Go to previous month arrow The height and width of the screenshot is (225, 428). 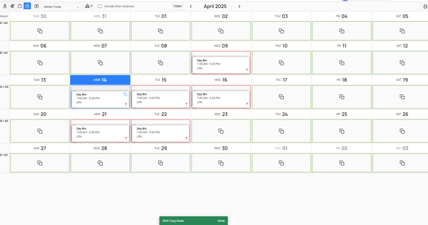click(191, 6)
